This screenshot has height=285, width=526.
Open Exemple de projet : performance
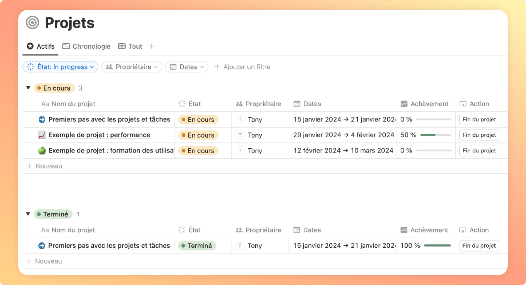coord(99,135)
